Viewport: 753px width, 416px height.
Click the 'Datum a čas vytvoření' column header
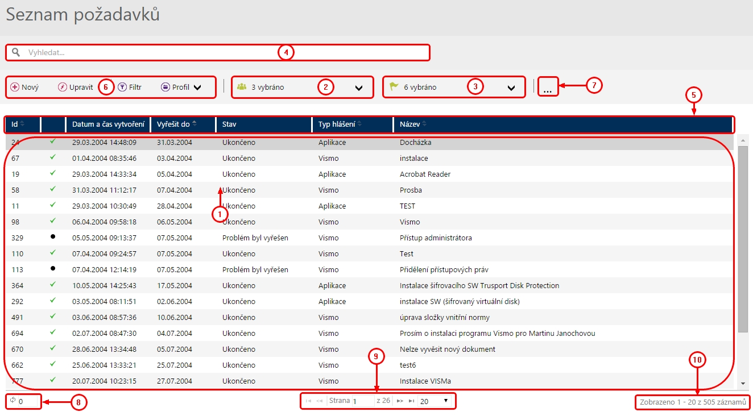tap(108, 124)
